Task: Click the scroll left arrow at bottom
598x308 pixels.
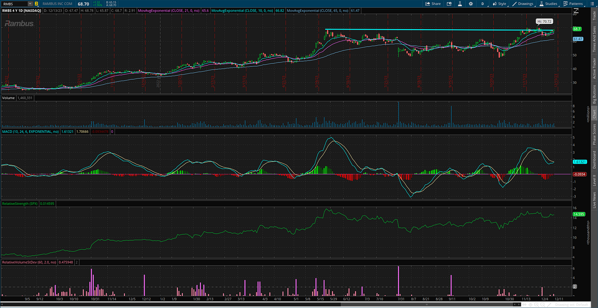Action: coord(515,305)
